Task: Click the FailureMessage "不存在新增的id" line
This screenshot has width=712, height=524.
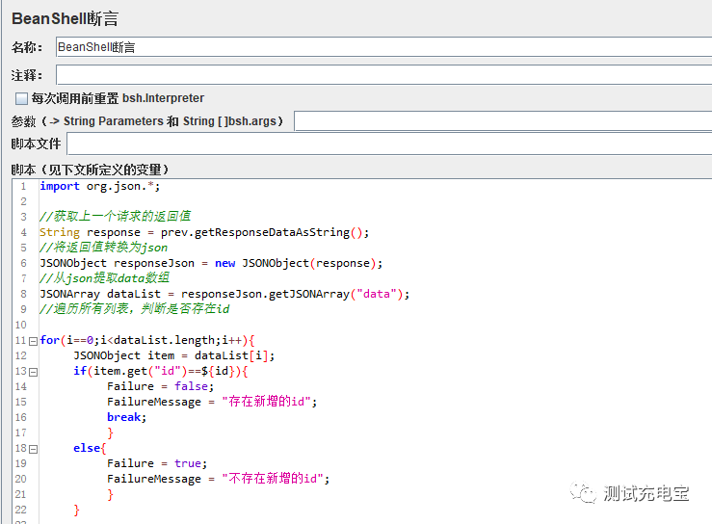Action: [219, 479]
